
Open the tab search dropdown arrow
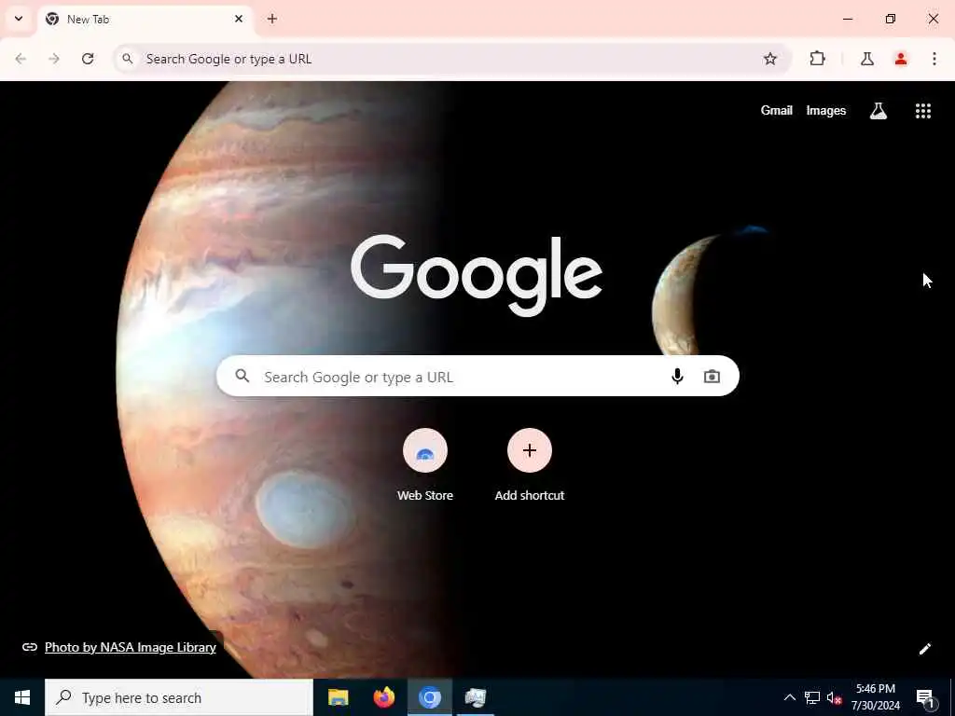point(19,19)
